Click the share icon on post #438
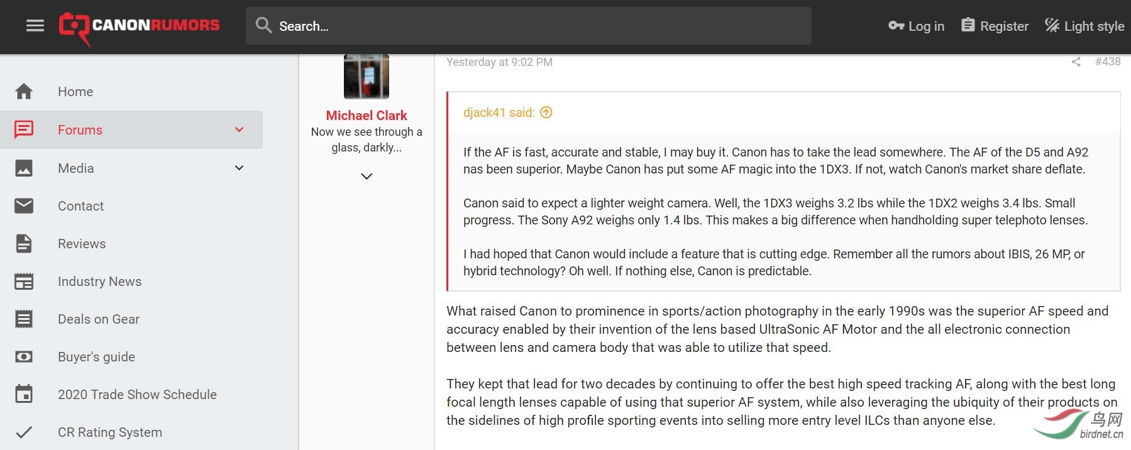This screenshot has height=450, width=1131. pos(1076,62)
